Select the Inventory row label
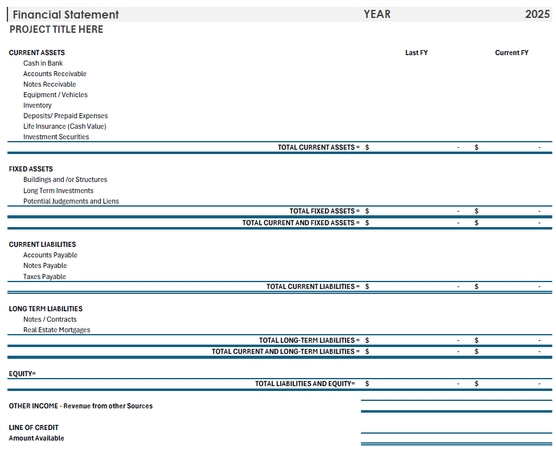The height and width of the screenshot is (451, 556). pos(37,105)
